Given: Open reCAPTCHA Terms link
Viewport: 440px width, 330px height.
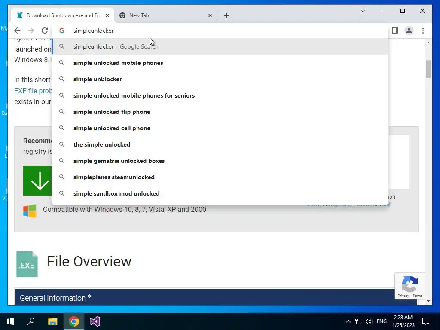Looking at the screenshot, I should (417, 296).
